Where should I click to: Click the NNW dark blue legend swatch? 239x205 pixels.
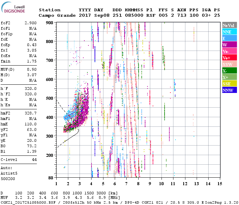pos(229,90)
